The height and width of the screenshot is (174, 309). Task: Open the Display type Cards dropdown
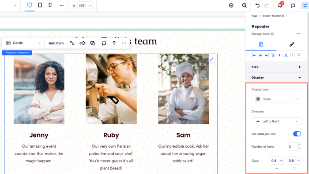[276, 99]
